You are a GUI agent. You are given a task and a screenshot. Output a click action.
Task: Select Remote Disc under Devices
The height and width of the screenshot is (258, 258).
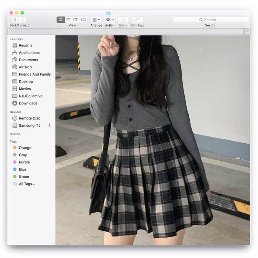tap(29, 118)
